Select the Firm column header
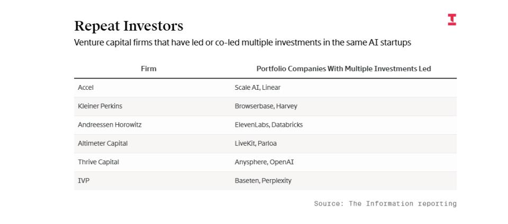This screenshot has height=224, width=508. coord(149,69)
